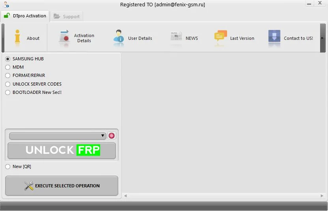Click the horizontal scrollbar right arrow
Viewport: 328px width, 211px height.
[x=322, y=196]
